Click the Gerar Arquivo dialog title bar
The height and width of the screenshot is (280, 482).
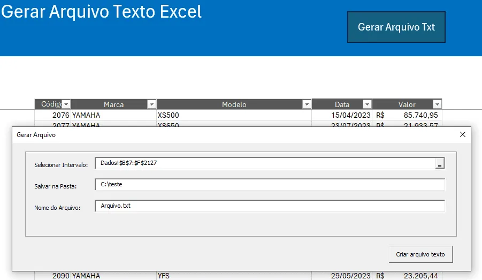coord(234,135)
